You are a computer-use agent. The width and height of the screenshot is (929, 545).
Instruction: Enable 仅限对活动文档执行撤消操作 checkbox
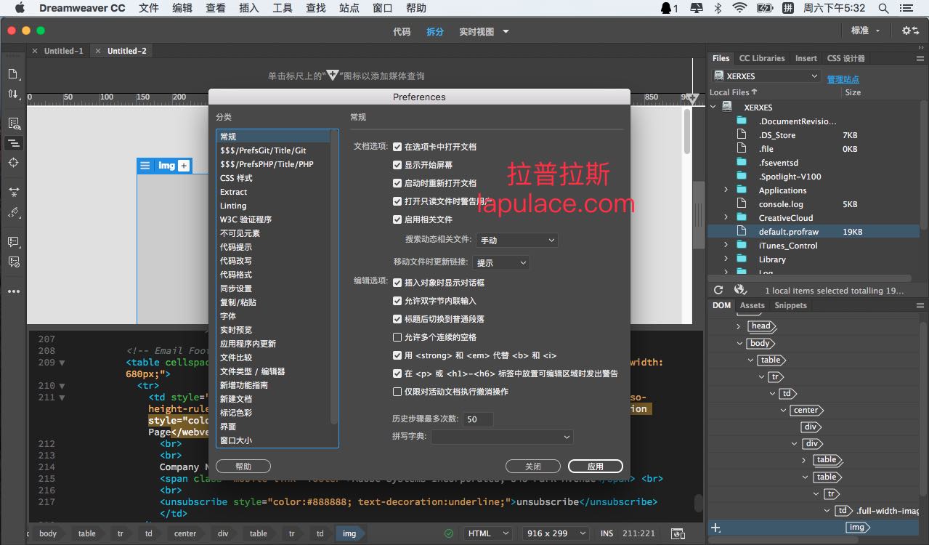(x=397, y=392)
